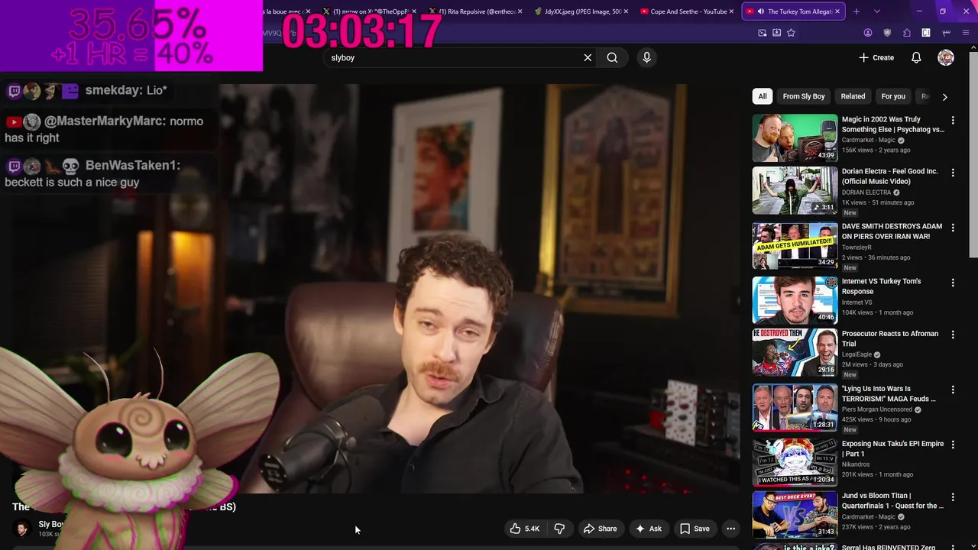Image resolution: width=978 pixels, height=550 pixels.
Task: Bookmark this page with the star icon
Action: (791, 33)
